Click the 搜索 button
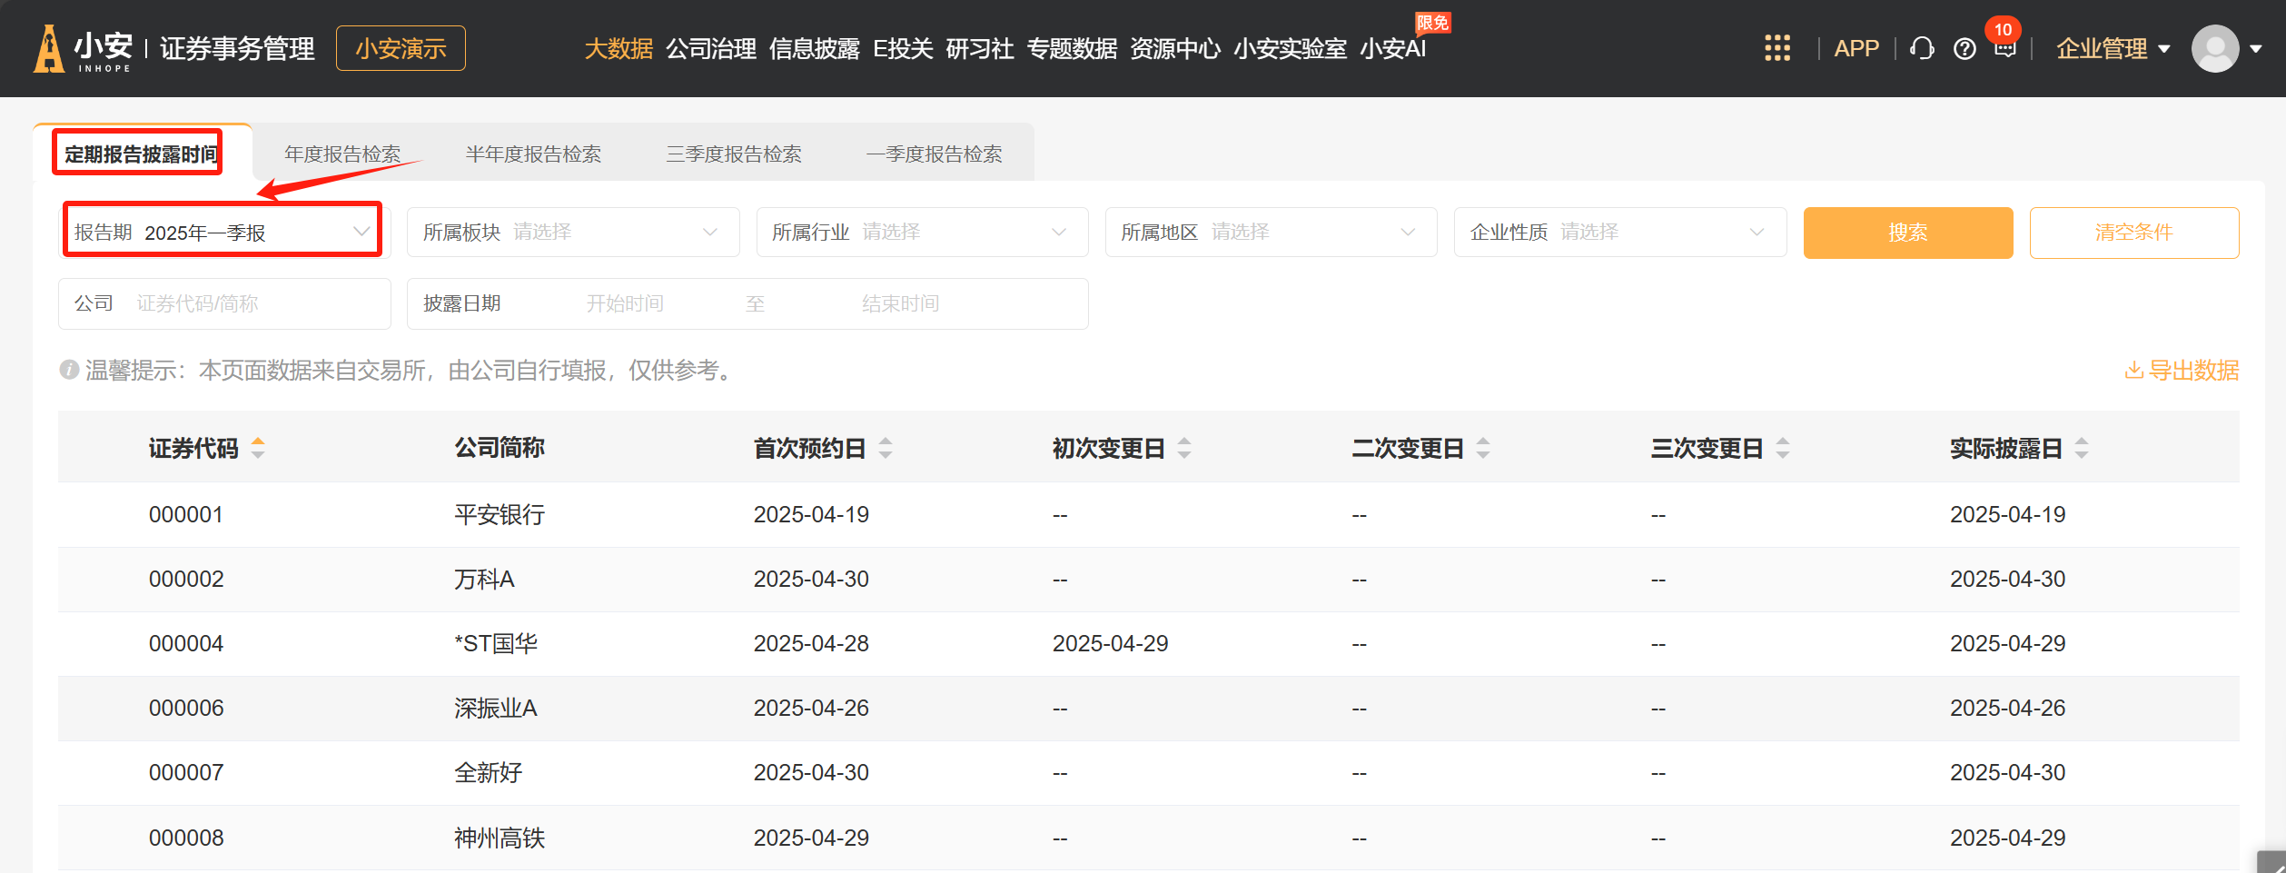The width and height of the screenshot is (2286, 873). point(1908,233)
